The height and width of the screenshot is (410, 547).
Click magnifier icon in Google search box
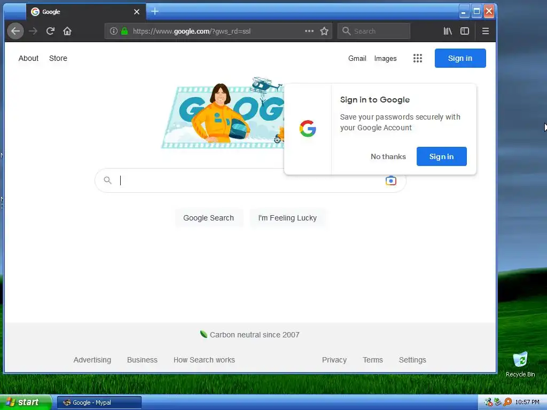click(x=107, y=180)
